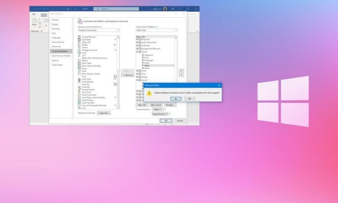Uncheck the Home tab checkbox
The image size is (338, 203).
point(140,51)
